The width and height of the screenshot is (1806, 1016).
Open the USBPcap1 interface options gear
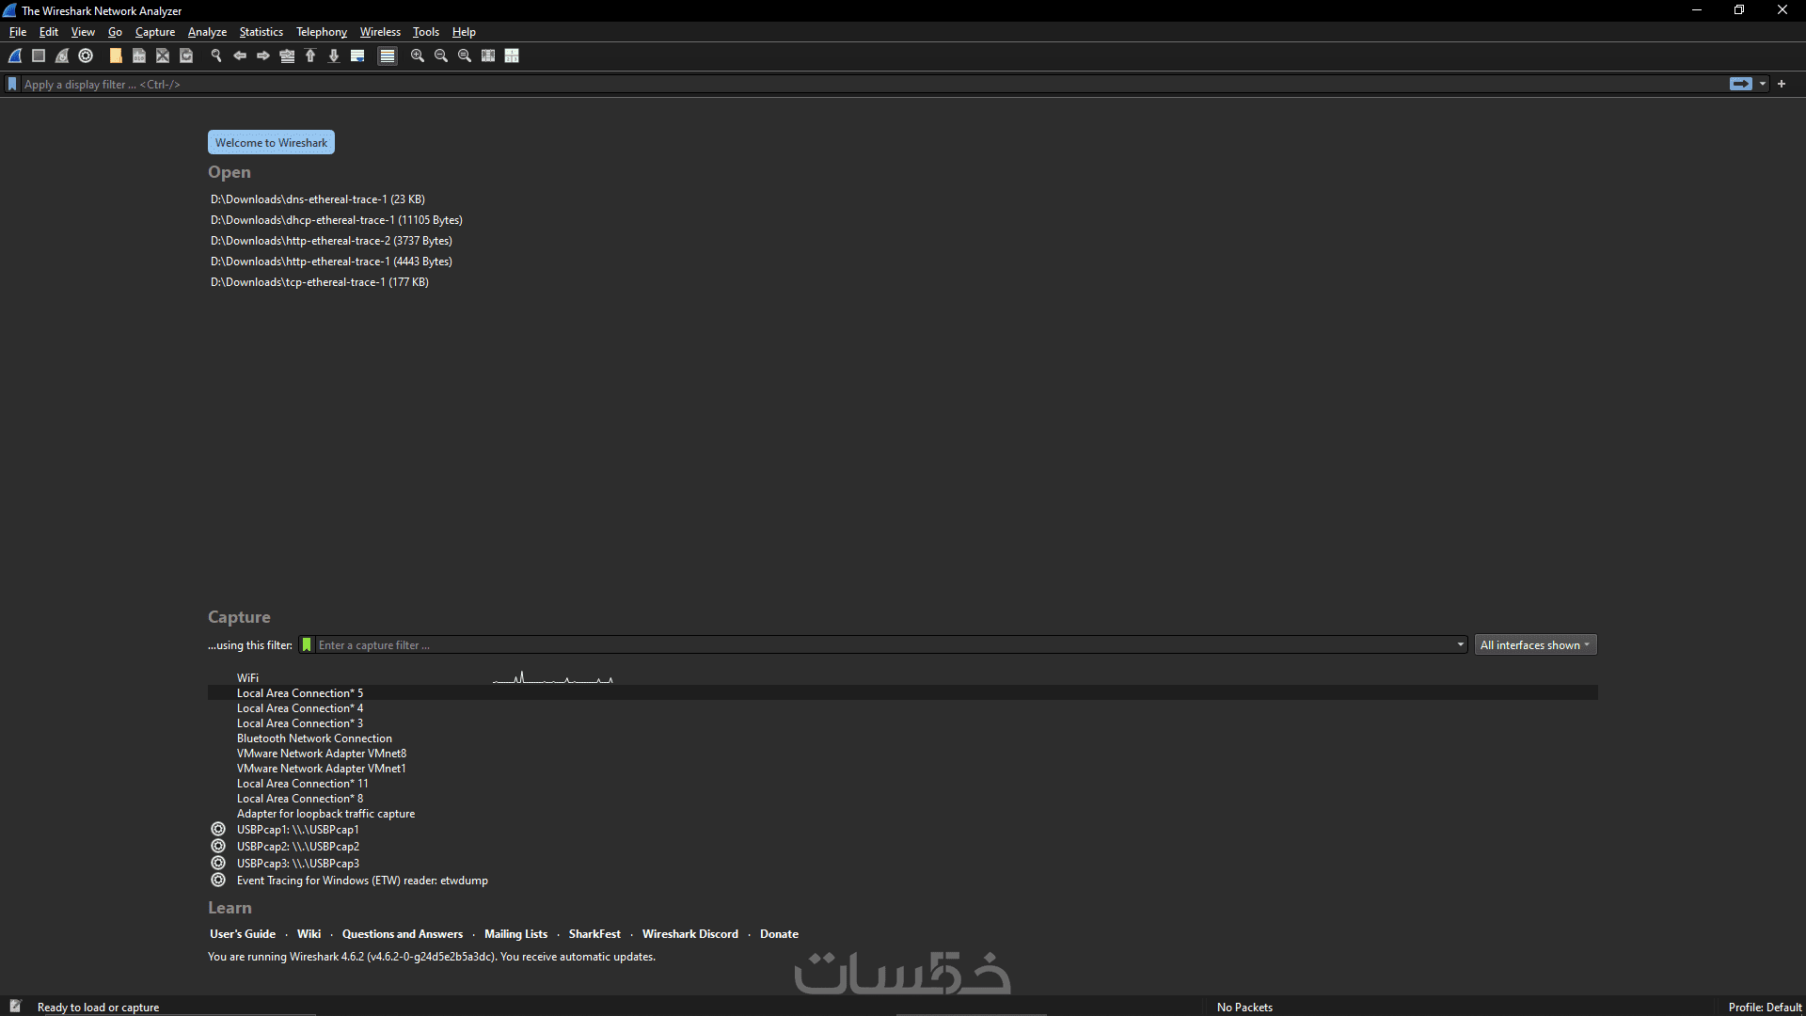pos(218,830)
